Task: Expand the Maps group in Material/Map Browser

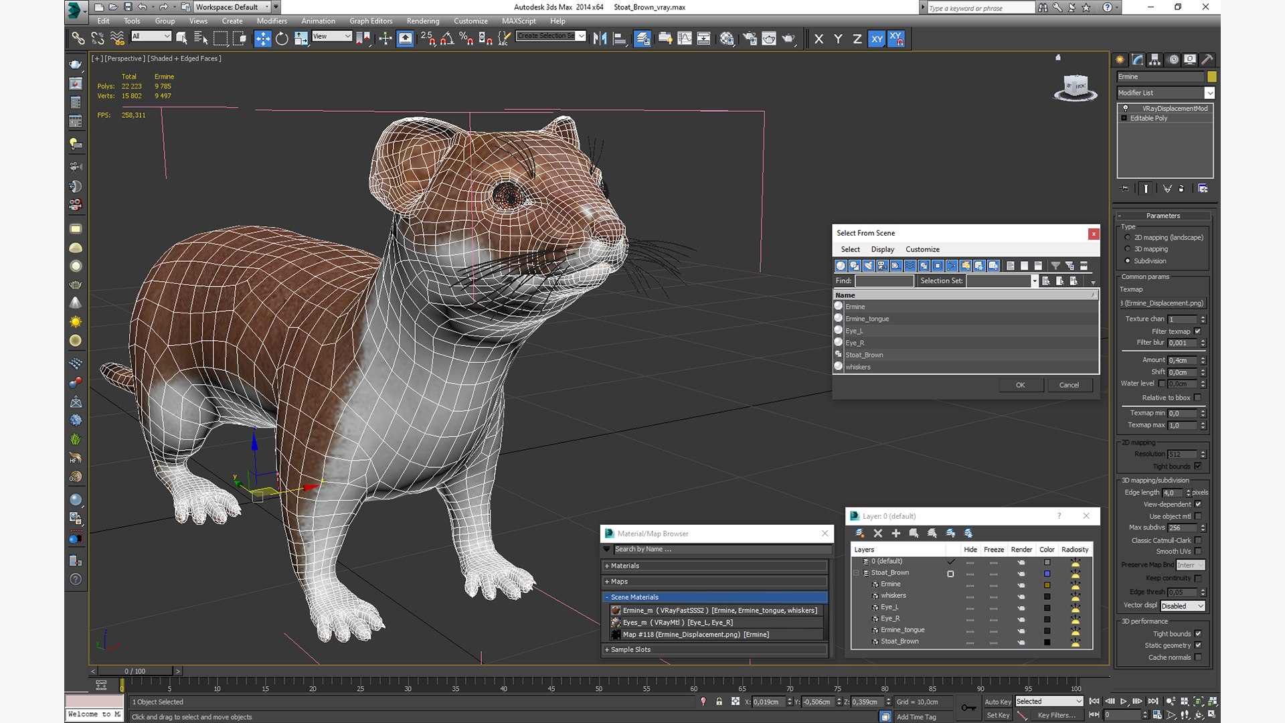Action: point(715,582)
